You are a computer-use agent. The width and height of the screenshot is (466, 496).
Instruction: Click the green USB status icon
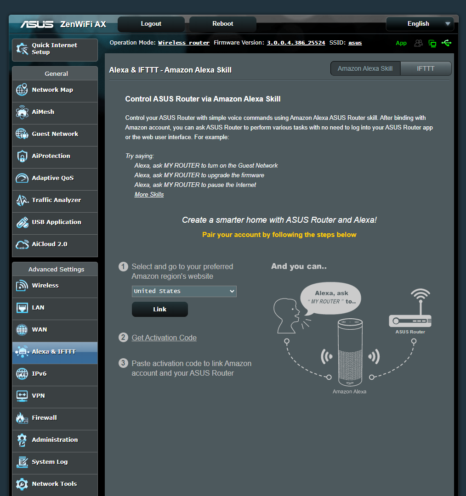446,43
